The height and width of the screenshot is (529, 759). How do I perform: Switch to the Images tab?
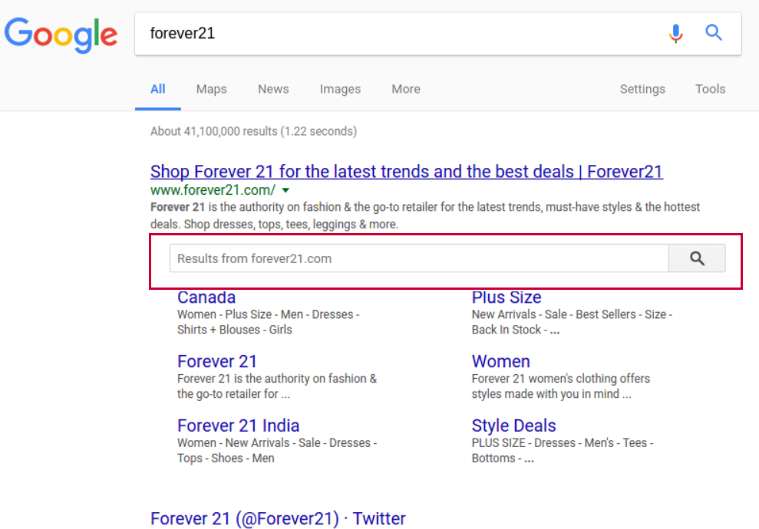click(x=340, y=89)
